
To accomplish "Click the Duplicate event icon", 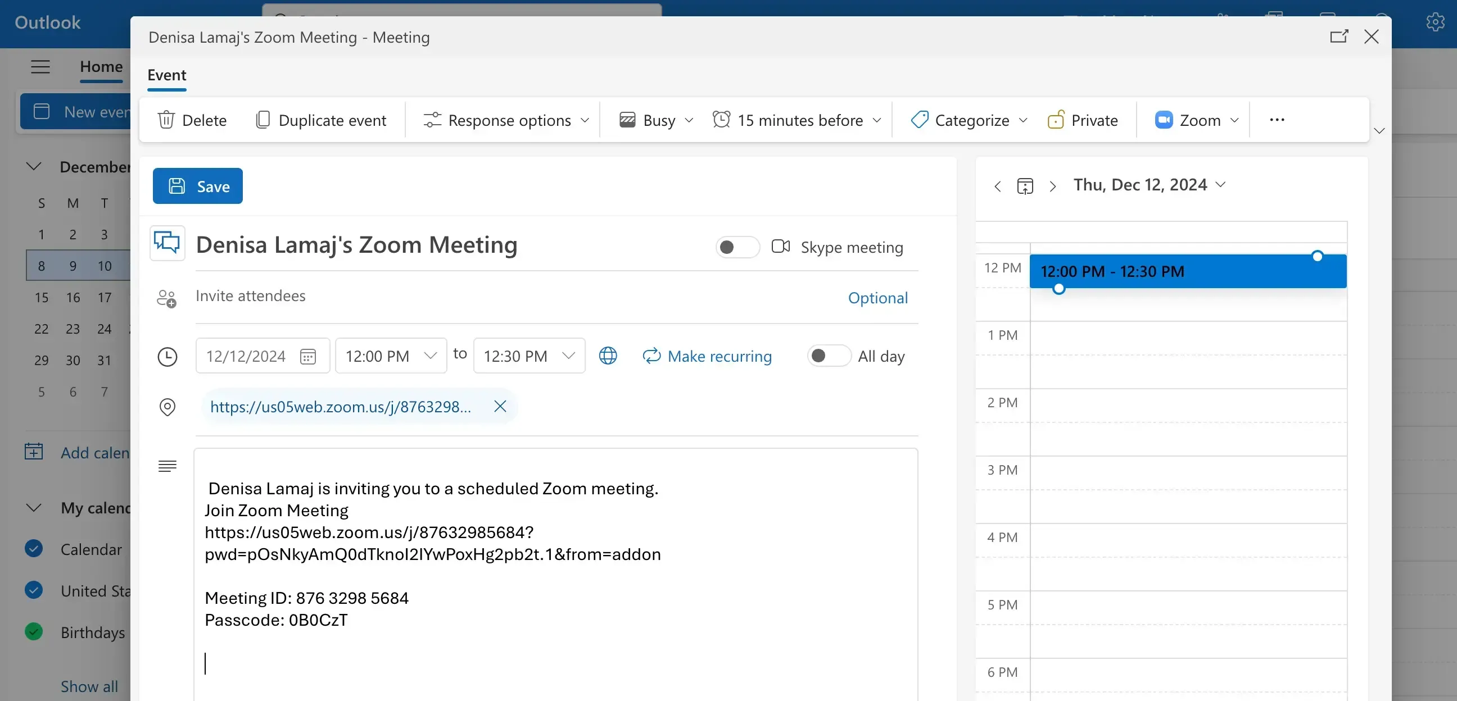I will (x=263, y=120).
